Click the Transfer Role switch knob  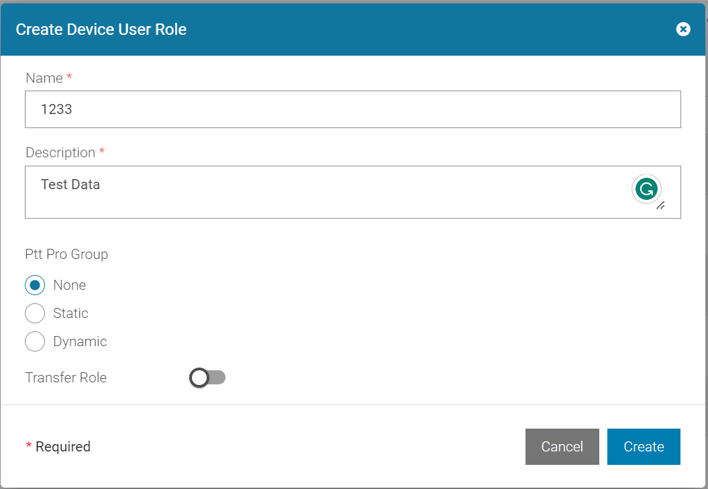coord(199,378)
